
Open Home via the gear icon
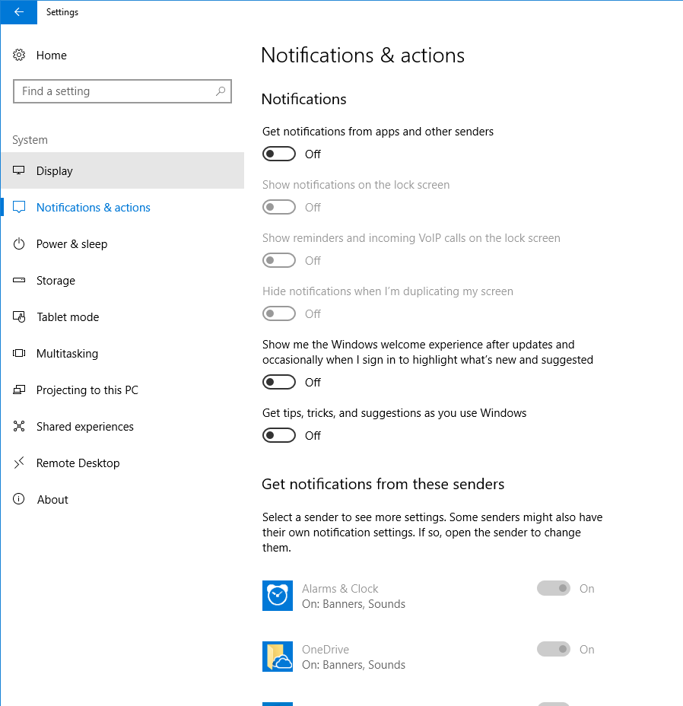[20, 56]
